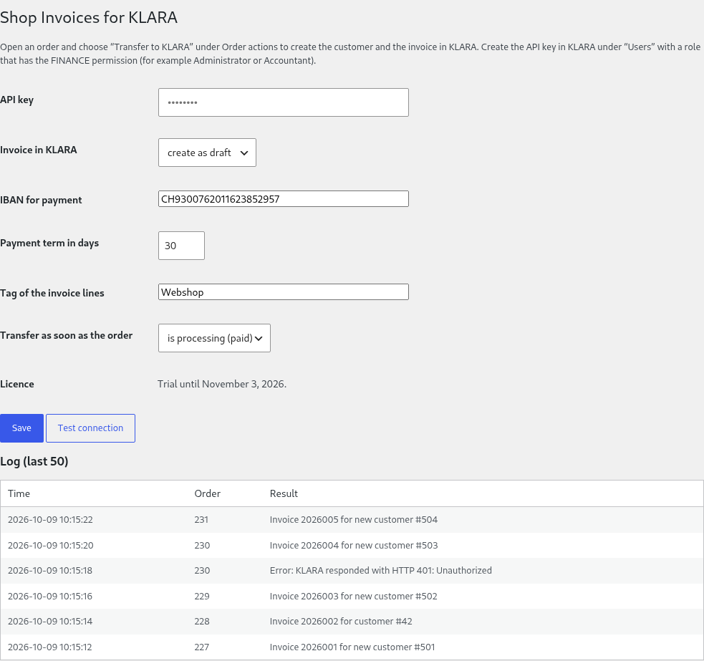Select log time 2026-10-09 10:15:12

click(50, 647)
